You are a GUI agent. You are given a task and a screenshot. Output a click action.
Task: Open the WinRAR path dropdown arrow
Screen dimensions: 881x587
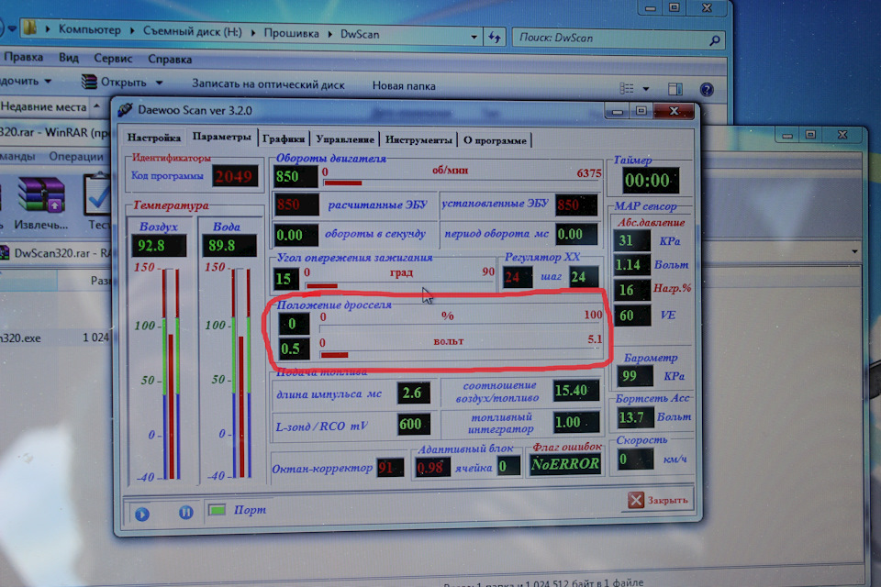pyautogui.click(x=854, y=251)
